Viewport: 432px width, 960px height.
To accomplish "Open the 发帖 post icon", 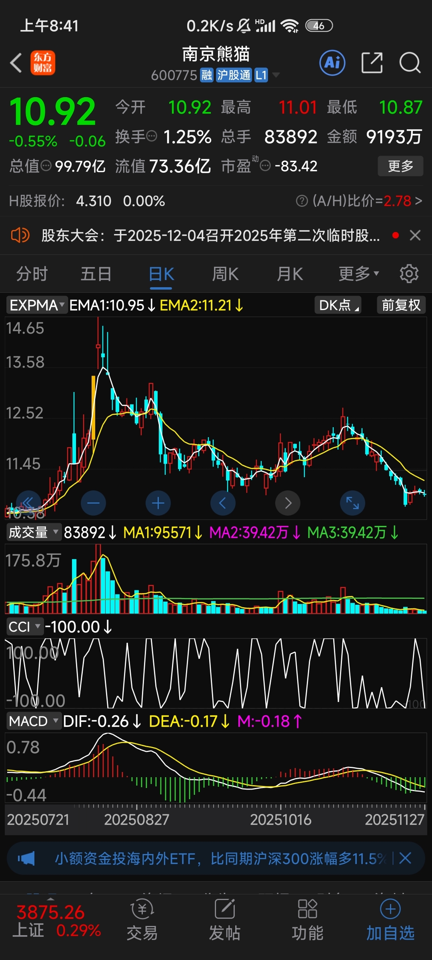I will click(x=225, y=920).
